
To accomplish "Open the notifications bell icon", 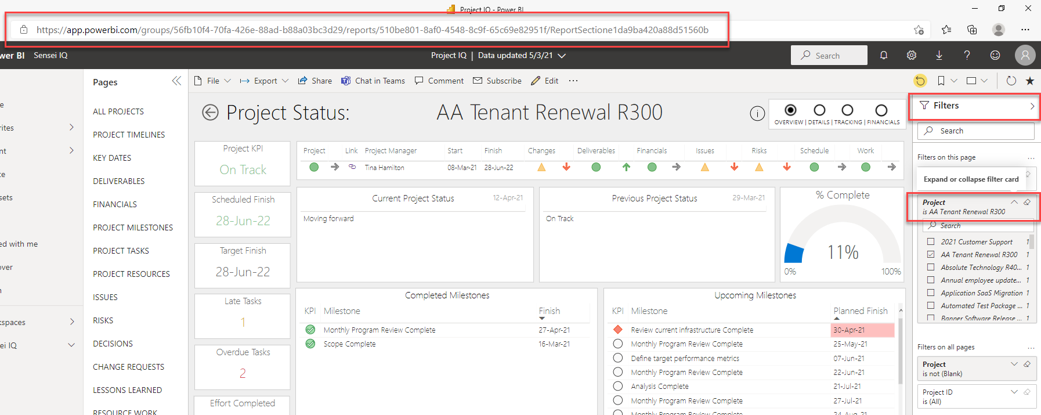I will 883,55.
